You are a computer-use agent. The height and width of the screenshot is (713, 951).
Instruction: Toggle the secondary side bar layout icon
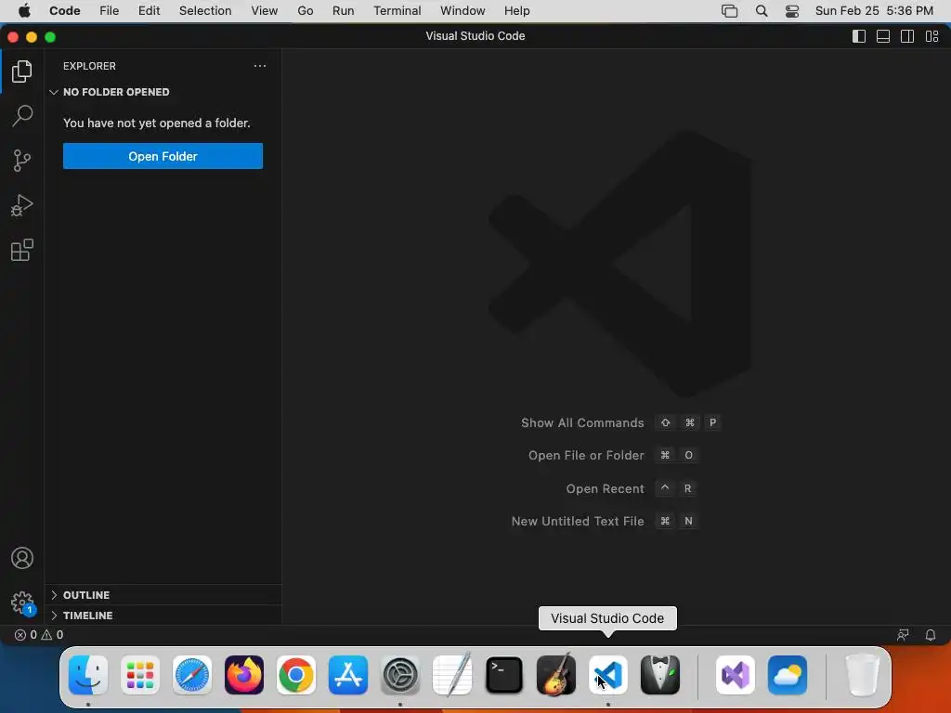point(907,36)
